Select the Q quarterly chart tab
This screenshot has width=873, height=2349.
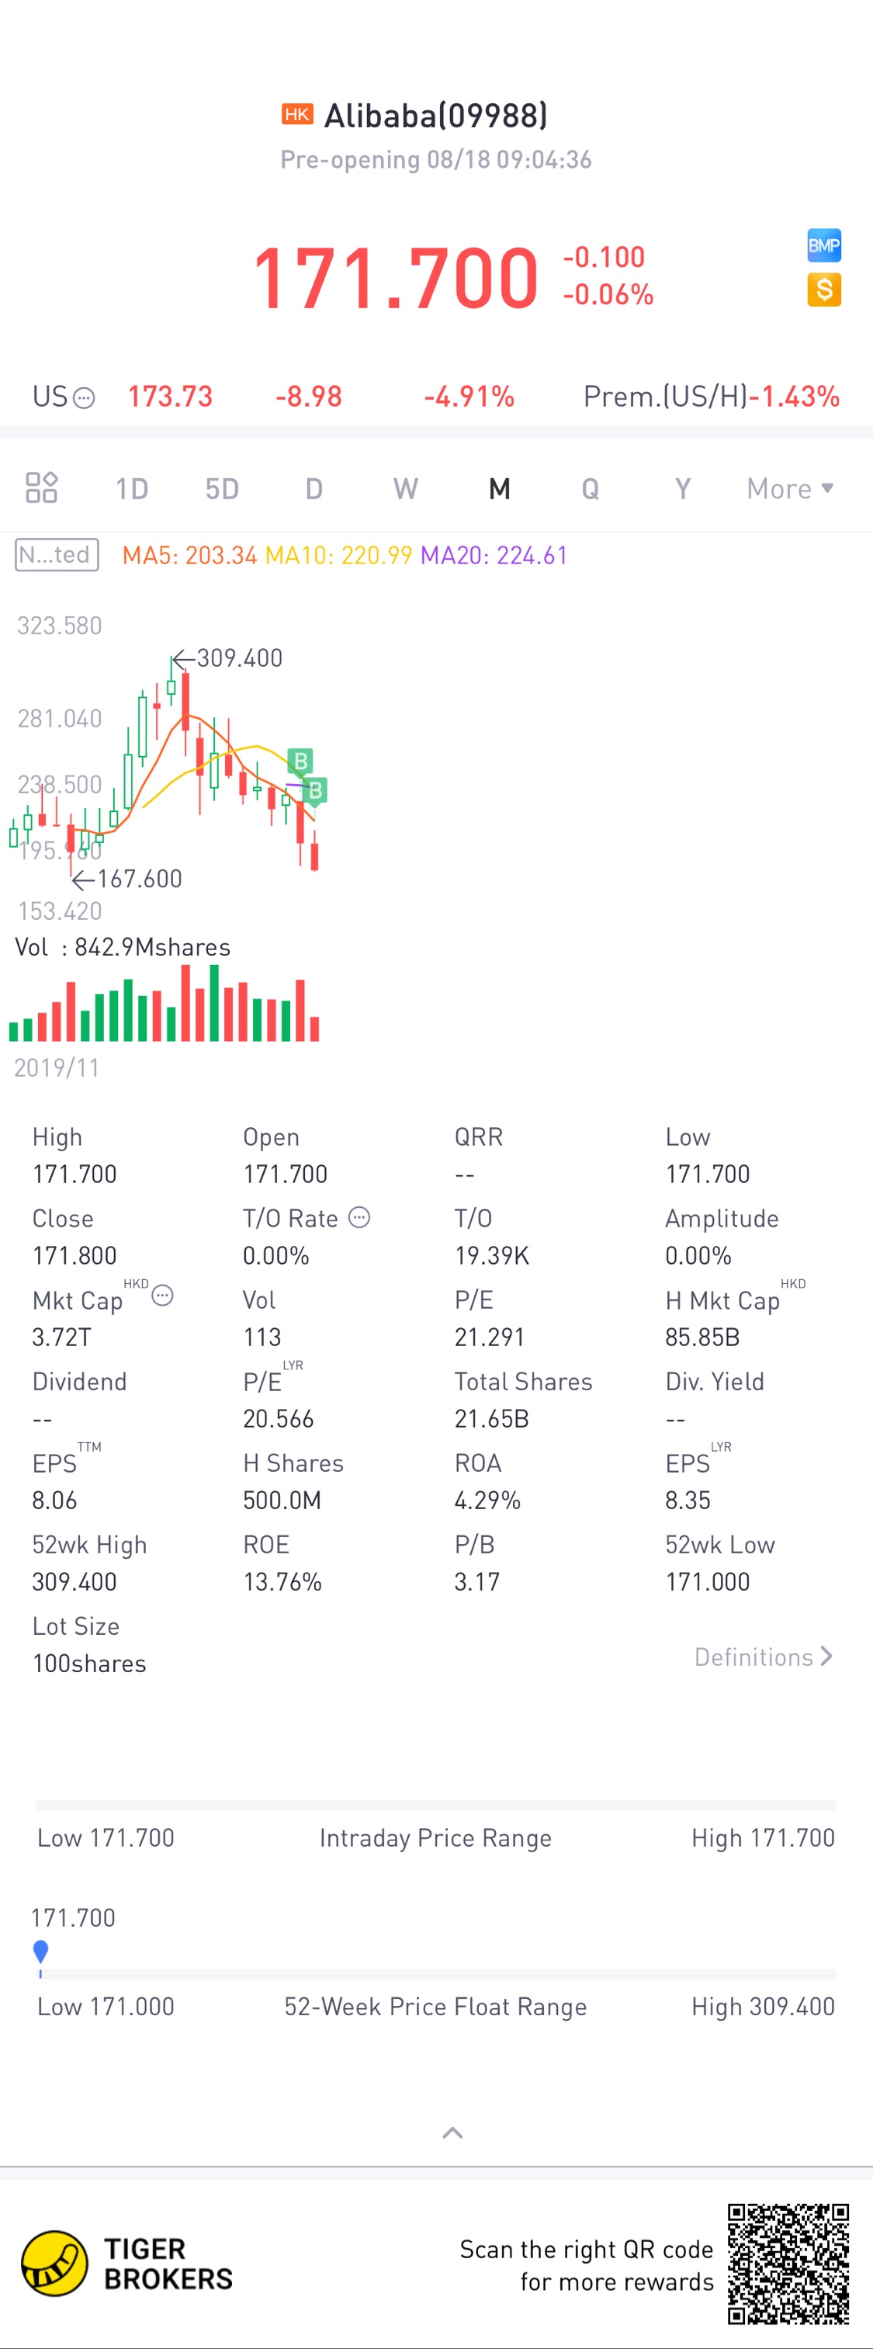pyautogui.click(x=590, y=489)
